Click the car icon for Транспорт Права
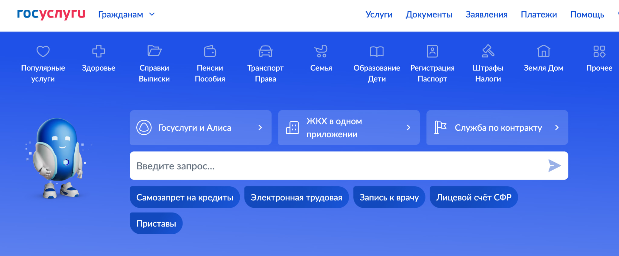This screenshot has width=619, height=256. click(265, 51)
